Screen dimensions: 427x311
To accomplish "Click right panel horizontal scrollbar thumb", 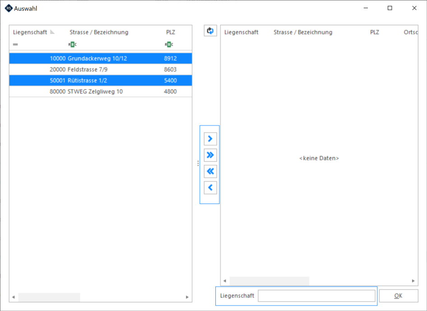I will coord(269,281).
